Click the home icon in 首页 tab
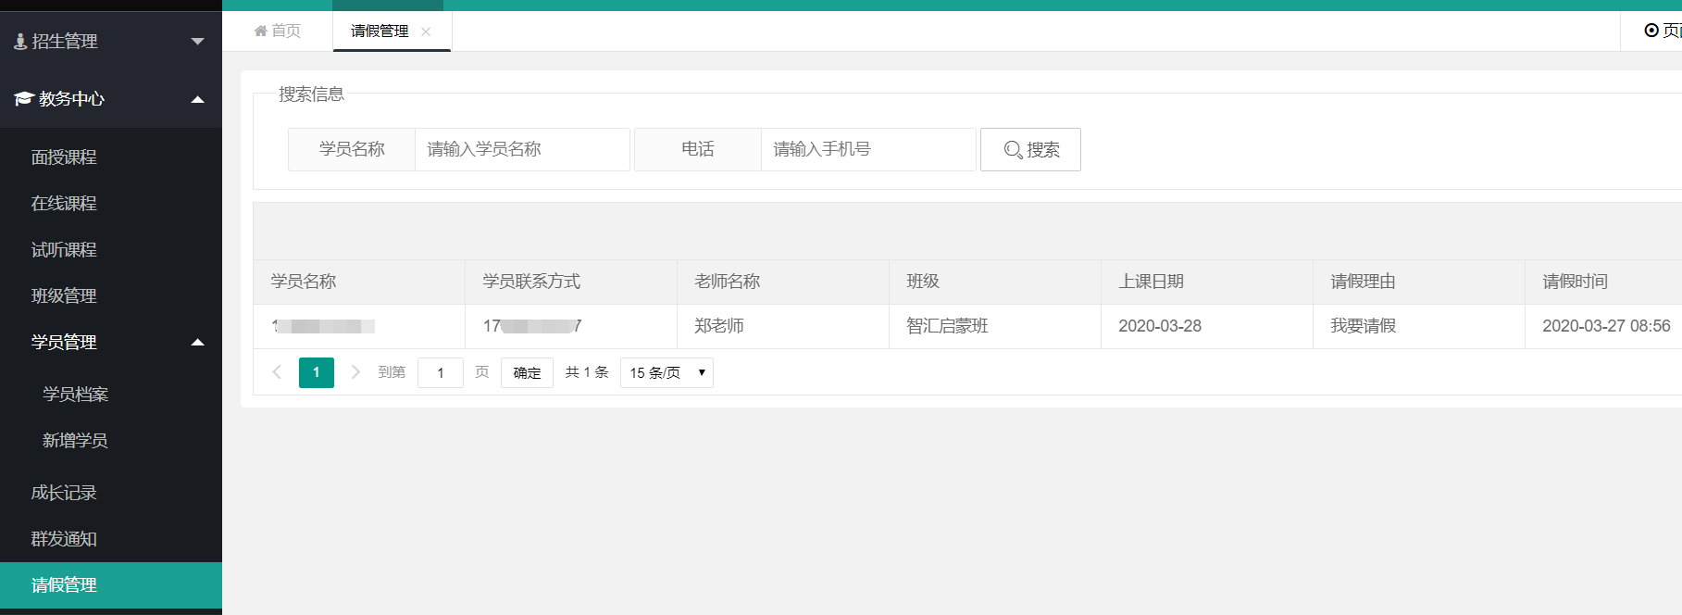Image resolution: width=1682 pixels, height=615 pixels. [260, 31]
